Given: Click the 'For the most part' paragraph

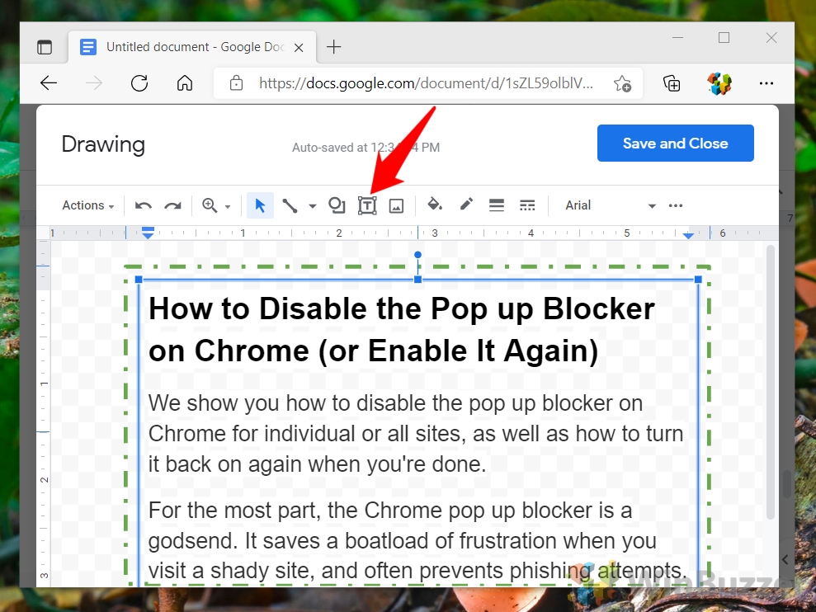Looking at the screenshot, I should point(417,540).
